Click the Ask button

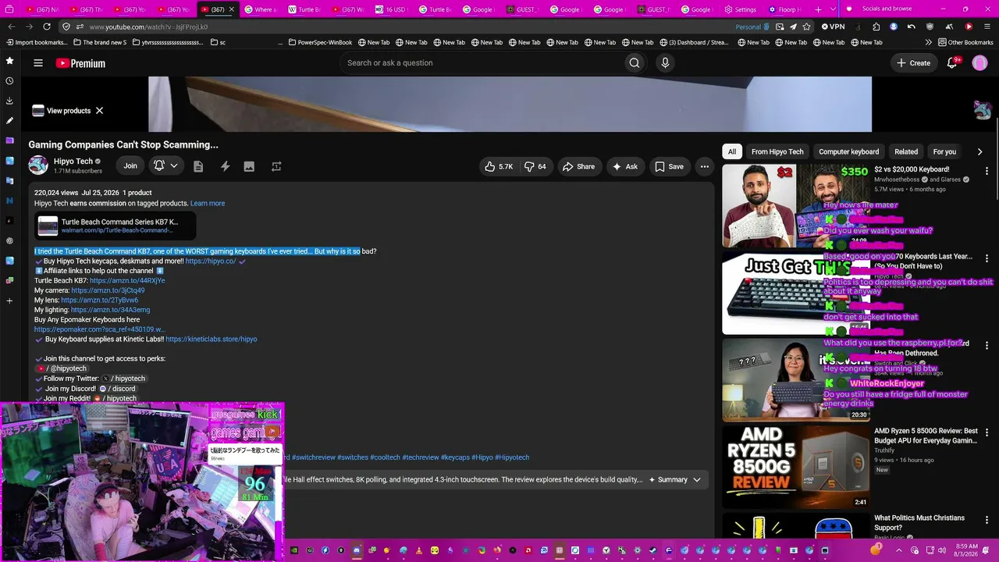pyautogui.click(x=625, y=166)
